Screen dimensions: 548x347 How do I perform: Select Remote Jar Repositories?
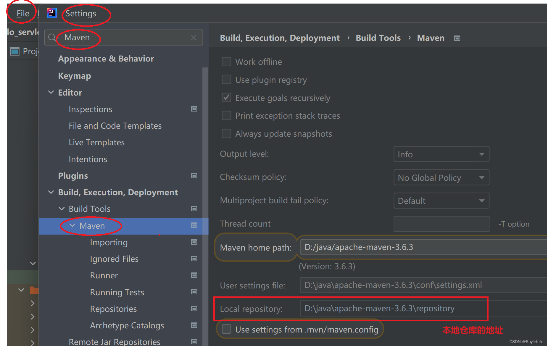[115, 342]
